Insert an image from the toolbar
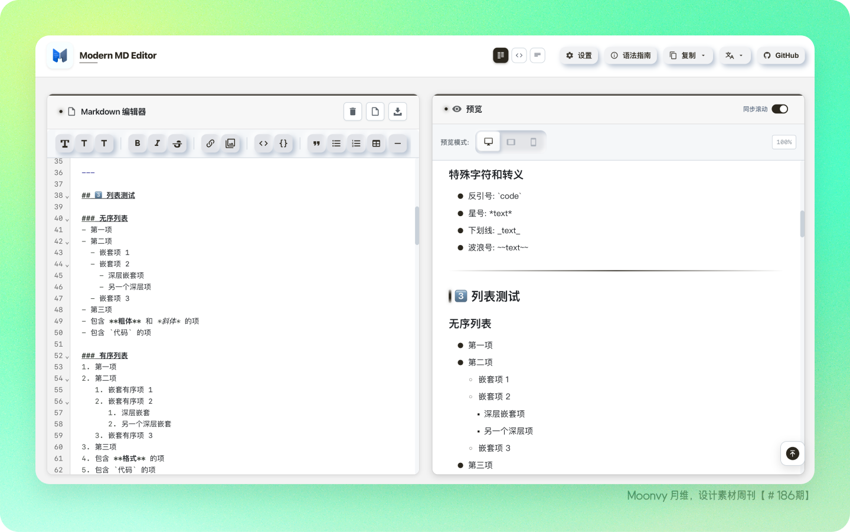The width and height of the screenshot is (850, 532). 231,143
